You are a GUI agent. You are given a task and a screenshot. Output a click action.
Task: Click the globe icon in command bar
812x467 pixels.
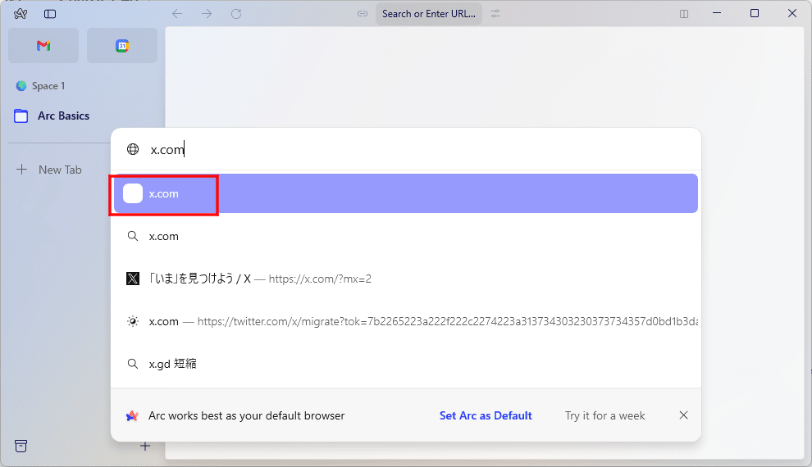[133, 149]
